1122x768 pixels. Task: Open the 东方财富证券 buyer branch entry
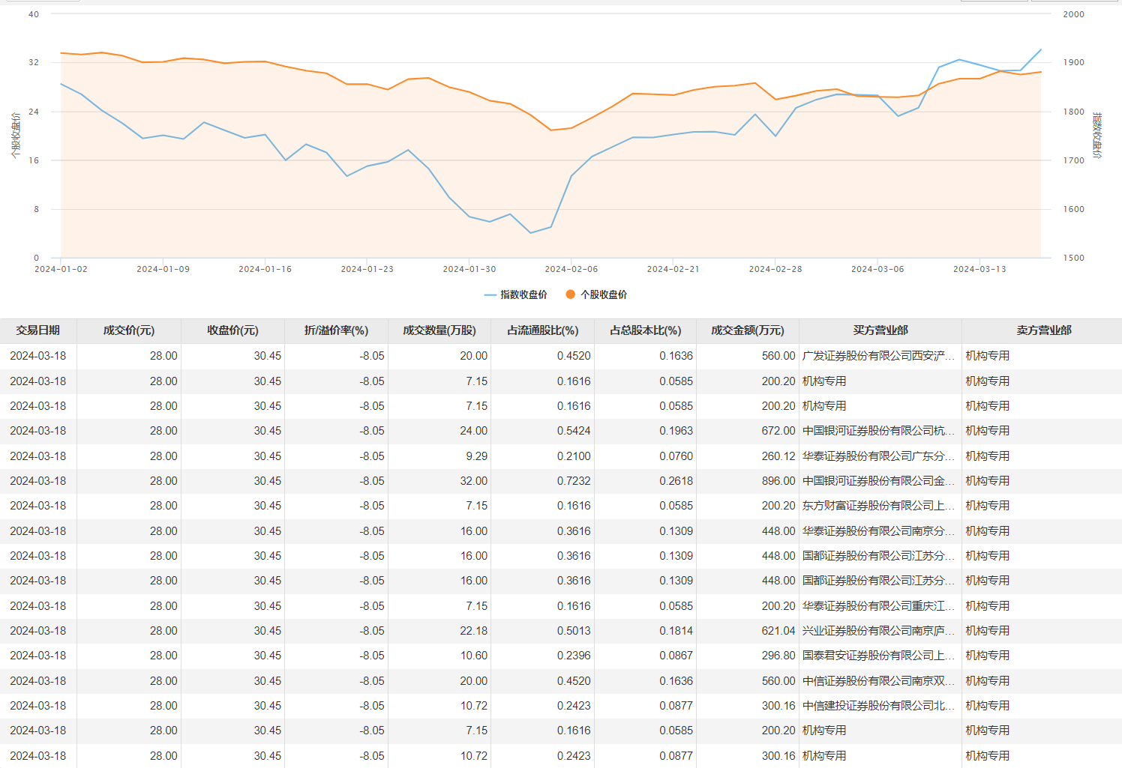coord(877,506)
